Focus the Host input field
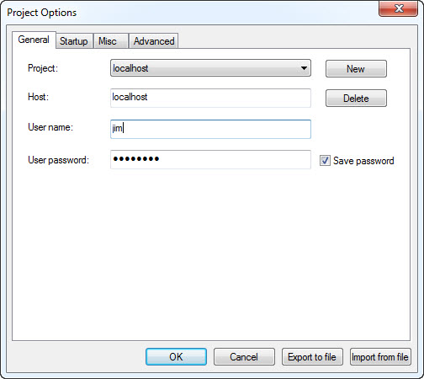The width and height of the screenshot is (424, 379). coord(210,98)
